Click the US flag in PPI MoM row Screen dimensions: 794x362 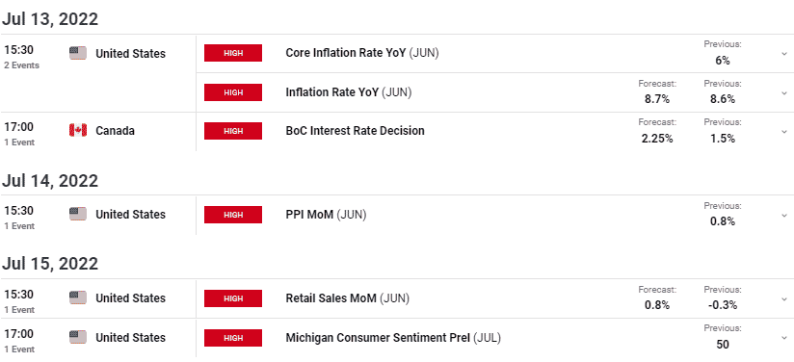[78, 214]
